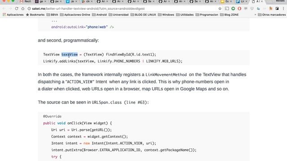Image resolution: width=287 pixels, height=161 pixels.
Task: Click 'widget.getContext();' in the code
Action: tap(108, 136)
